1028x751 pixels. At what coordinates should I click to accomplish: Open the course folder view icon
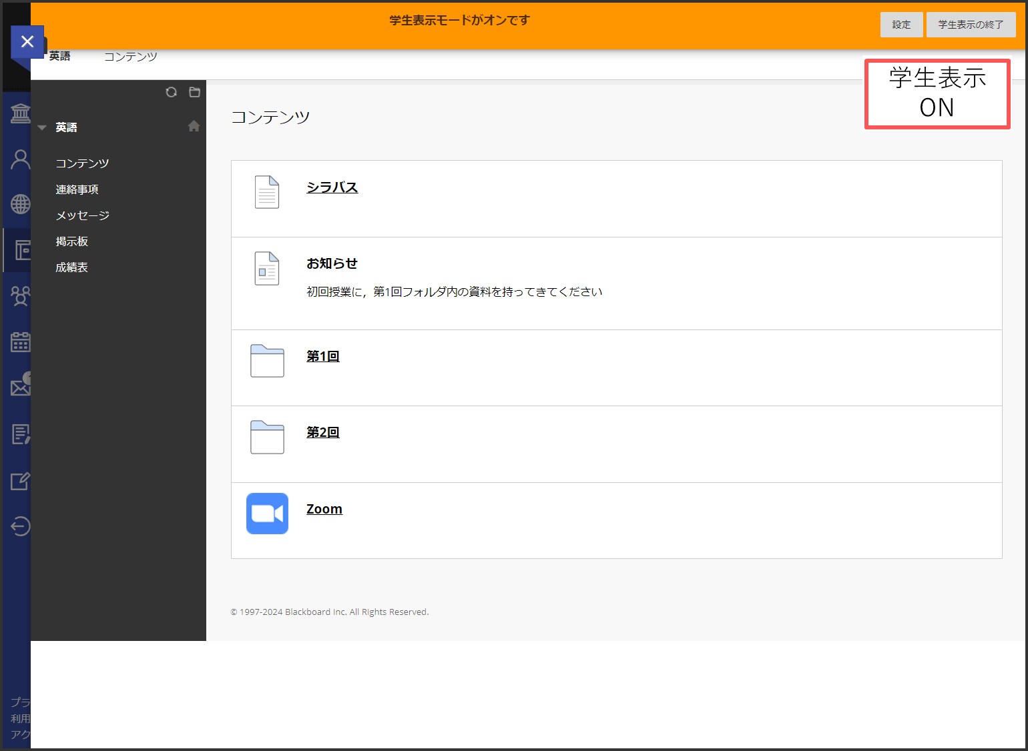(x=194, y=92)
